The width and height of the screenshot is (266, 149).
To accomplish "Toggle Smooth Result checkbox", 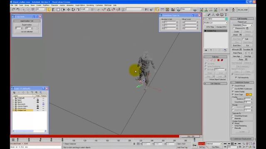I will [x=233, y=86].
